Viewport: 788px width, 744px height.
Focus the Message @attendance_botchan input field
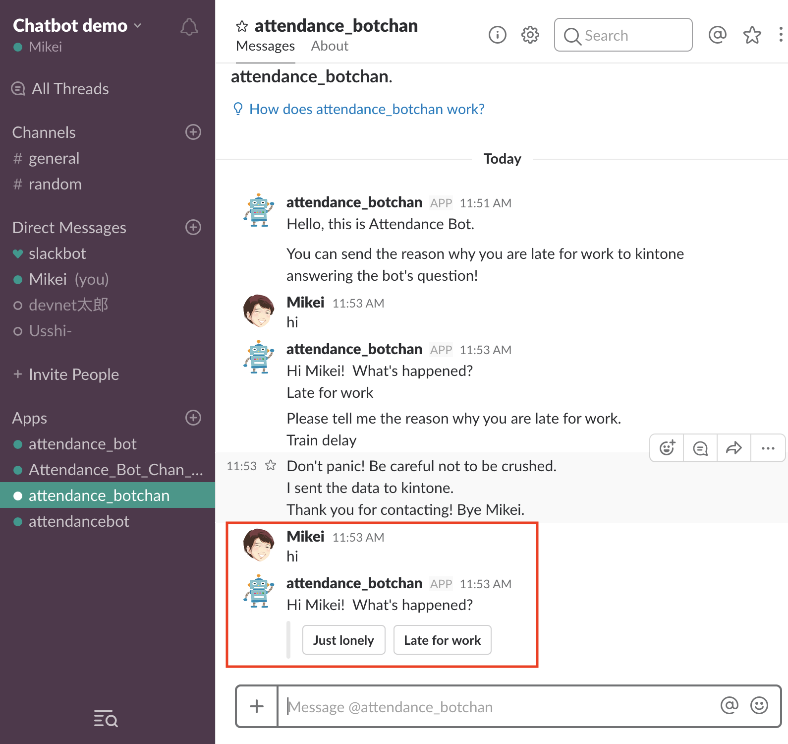coord(496,706)
